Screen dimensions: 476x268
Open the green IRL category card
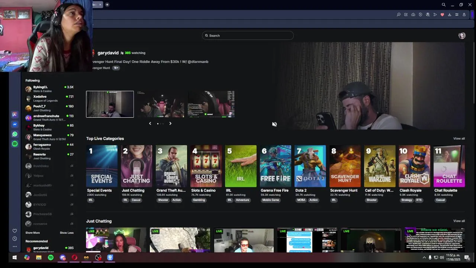click(241, 166)
